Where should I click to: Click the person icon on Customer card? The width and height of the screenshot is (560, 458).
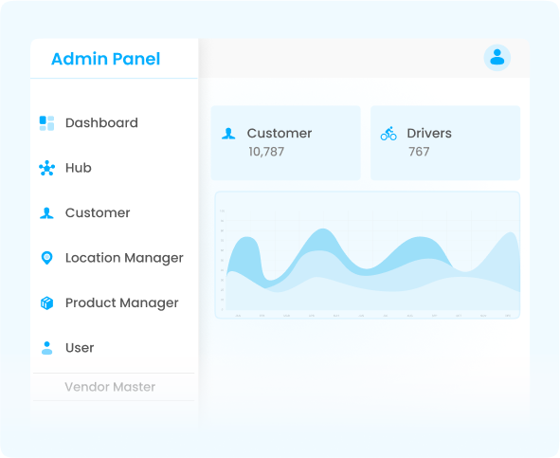click(228, 134)
